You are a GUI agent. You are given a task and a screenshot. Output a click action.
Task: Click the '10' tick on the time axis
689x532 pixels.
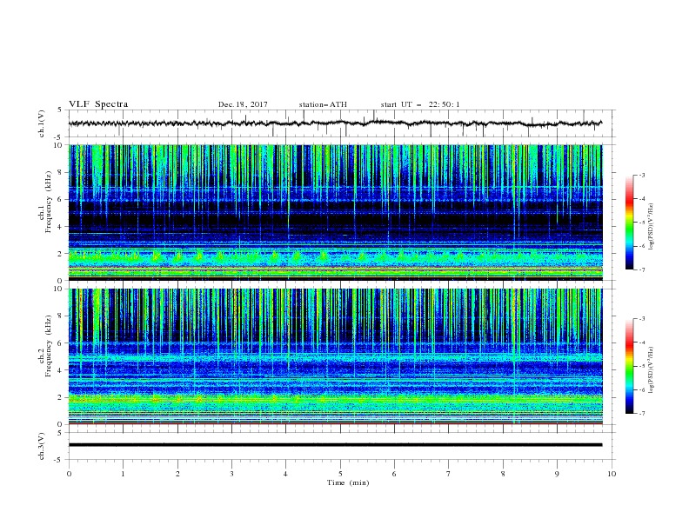click(x=612, y=474)
